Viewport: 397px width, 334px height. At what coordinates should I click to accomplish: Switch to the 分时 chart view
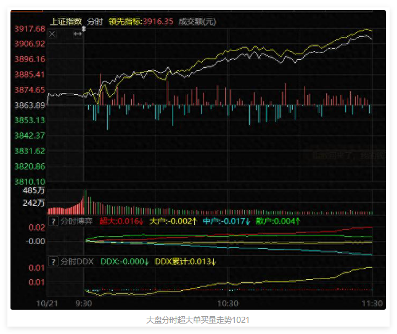tap(95, 21)
